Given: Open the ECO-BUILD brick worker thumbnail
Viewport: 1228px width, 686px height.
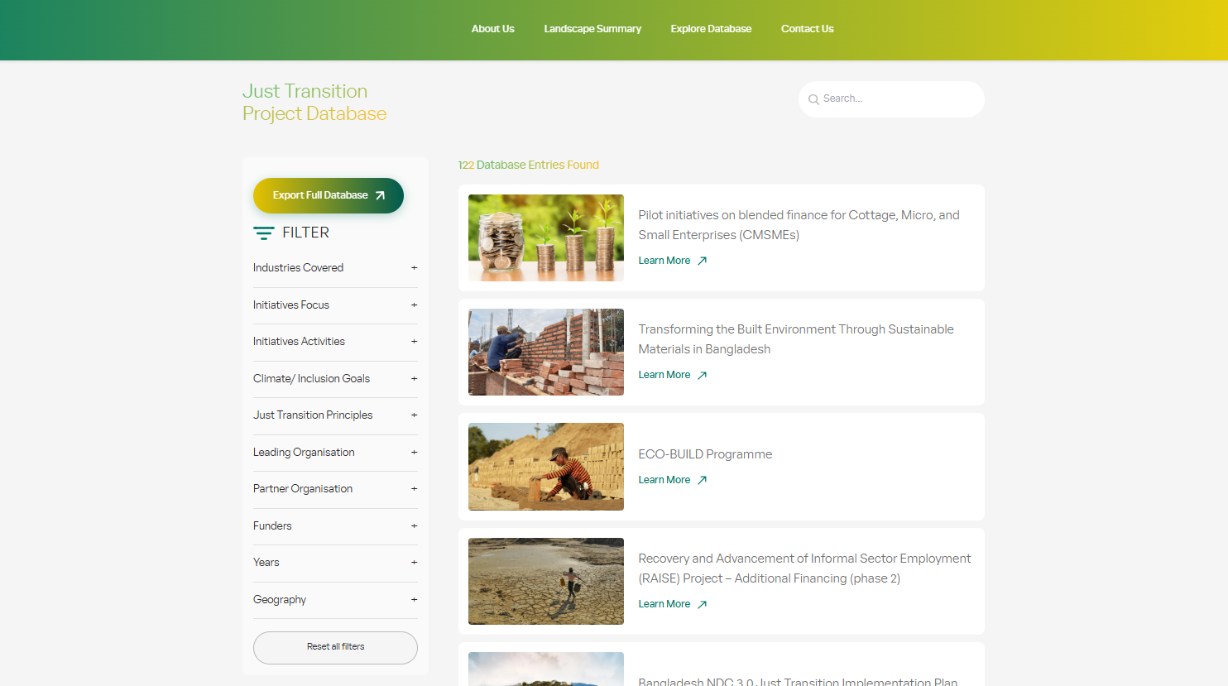Looking at the screenshot, I should pyautogui.click(x=546, y=467).
